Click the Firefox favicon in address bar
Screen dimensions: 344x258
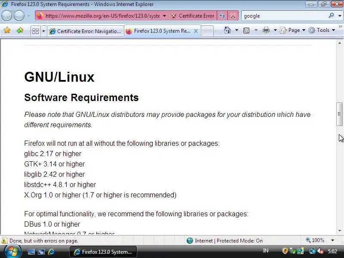tap(40, 16)
